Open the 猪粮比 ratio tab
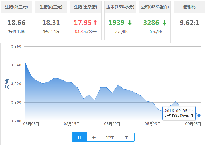Image resolution: width=208 pixels, height=146 pixels. (190, 20)
